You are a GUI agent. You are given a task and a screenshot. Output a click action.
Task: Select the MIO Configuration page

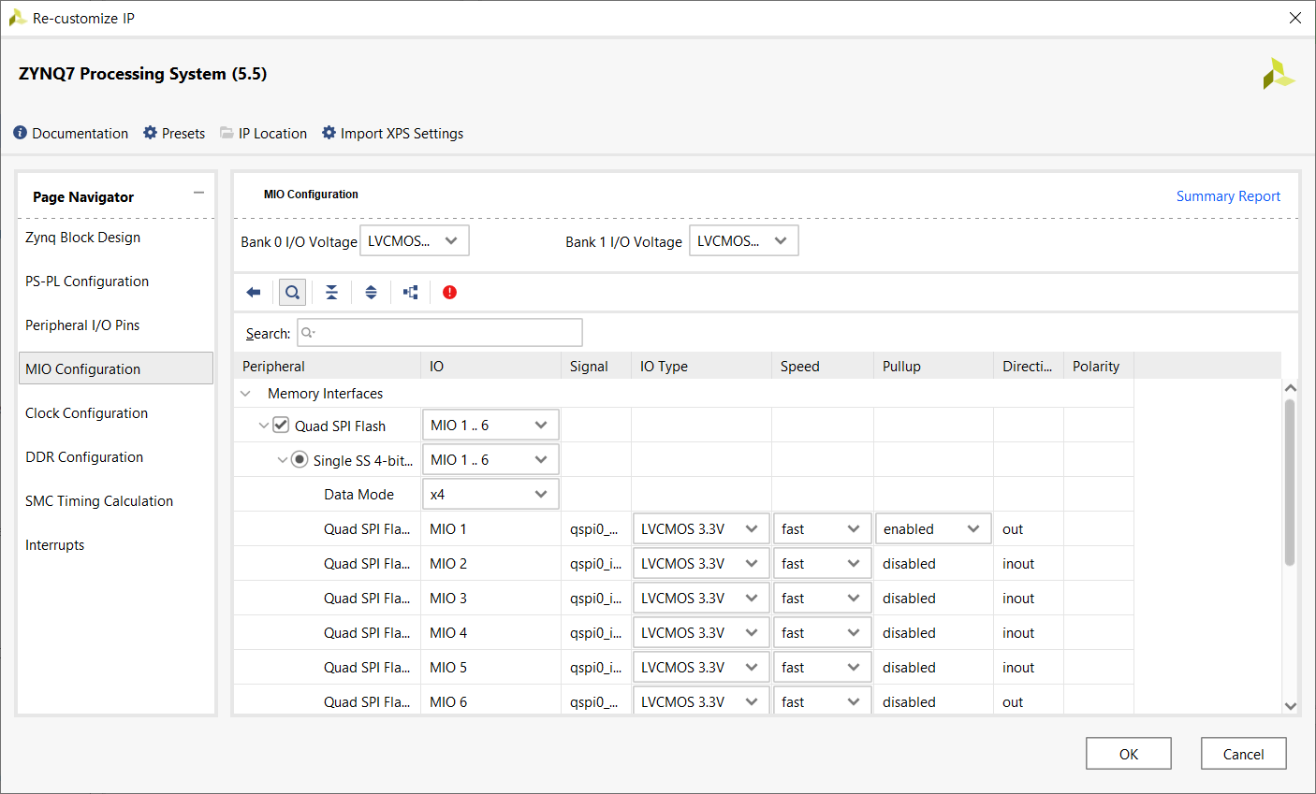click(116, 368)
